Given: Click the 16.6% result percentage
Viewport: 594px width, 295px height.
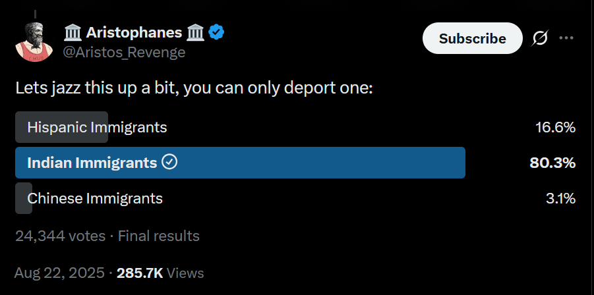Looking at the screenshot, I should pos(555,127).
